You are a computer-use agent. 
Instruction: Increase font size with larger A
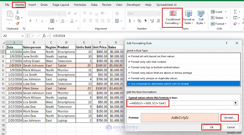point(70,13)
